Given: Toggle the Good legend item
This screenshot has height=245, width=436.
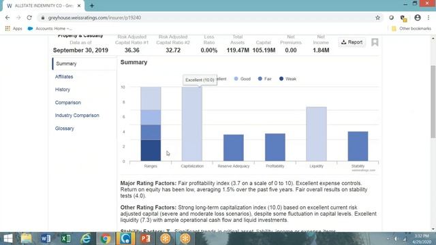Looking at the screenshot, I should 243,79.
